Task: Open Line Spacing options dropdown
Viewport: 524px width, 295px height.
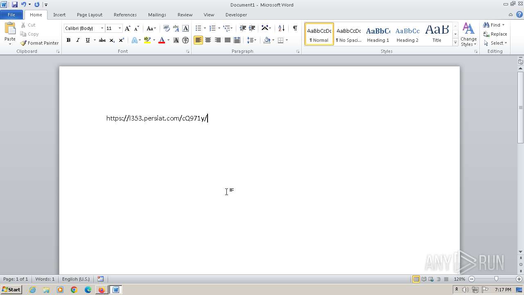Action: (x=251, y=40)
